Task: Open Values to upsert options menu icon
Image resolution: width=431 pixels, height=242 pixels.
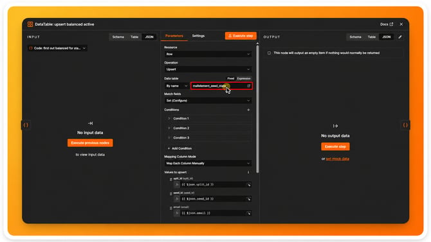Action: [248, 172]
